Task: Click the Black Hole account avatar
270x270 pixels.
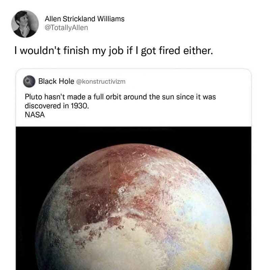Action: coord(29,81)
